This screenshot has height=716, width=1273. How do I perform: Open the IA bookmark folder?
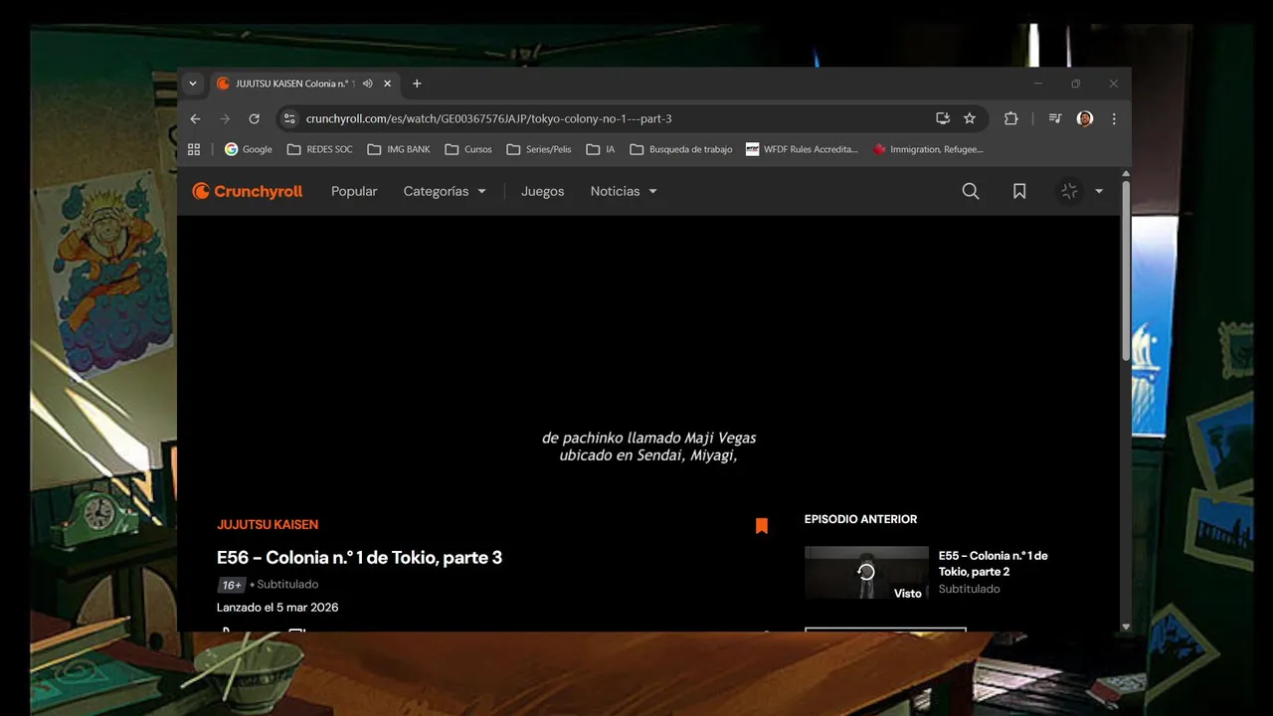tap(601, 149)
